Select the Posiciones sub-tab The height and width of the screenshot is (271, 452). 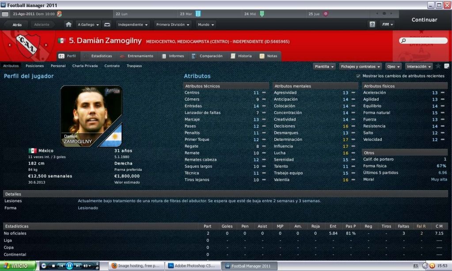click(34, 66)
